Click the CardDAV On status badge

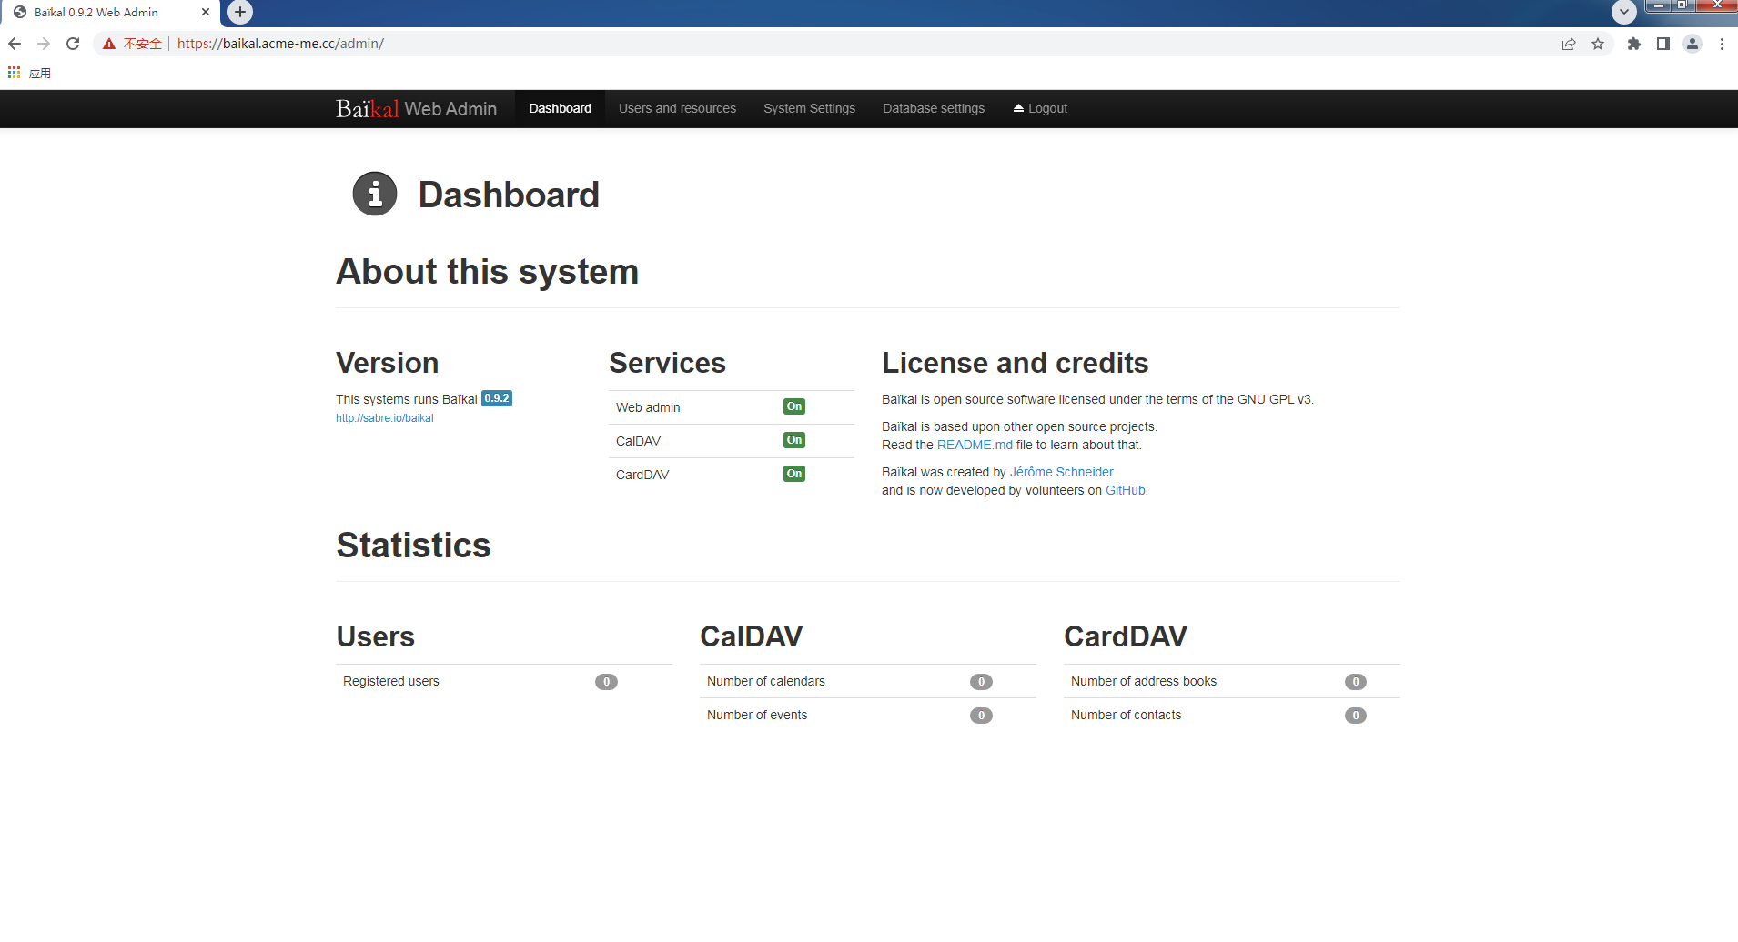794,474
